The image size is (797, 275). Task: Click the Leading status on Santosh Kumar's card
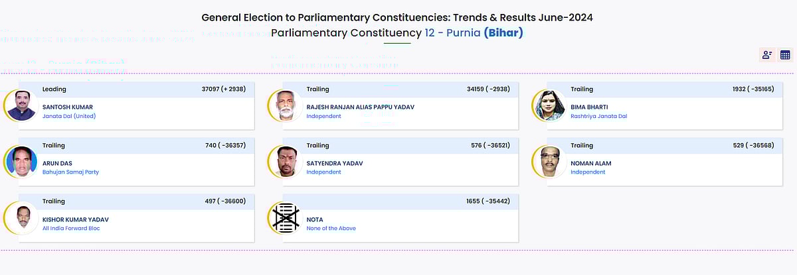pyautogui.click(x=54, y=89)
